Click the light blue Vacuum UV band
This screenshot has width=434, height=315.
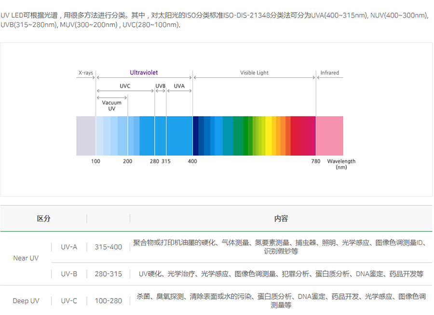coord(112,136)
